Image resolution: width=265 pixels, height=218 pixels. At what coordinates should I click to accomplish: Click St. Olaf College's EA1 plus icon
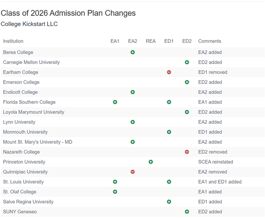[115, 192]
